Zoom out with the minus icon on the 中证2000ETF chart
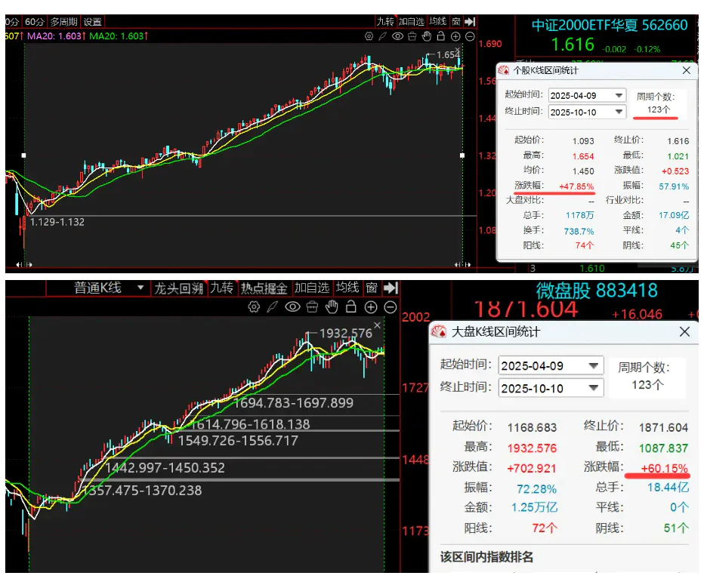The image size is (707, 588). (470, 36)
